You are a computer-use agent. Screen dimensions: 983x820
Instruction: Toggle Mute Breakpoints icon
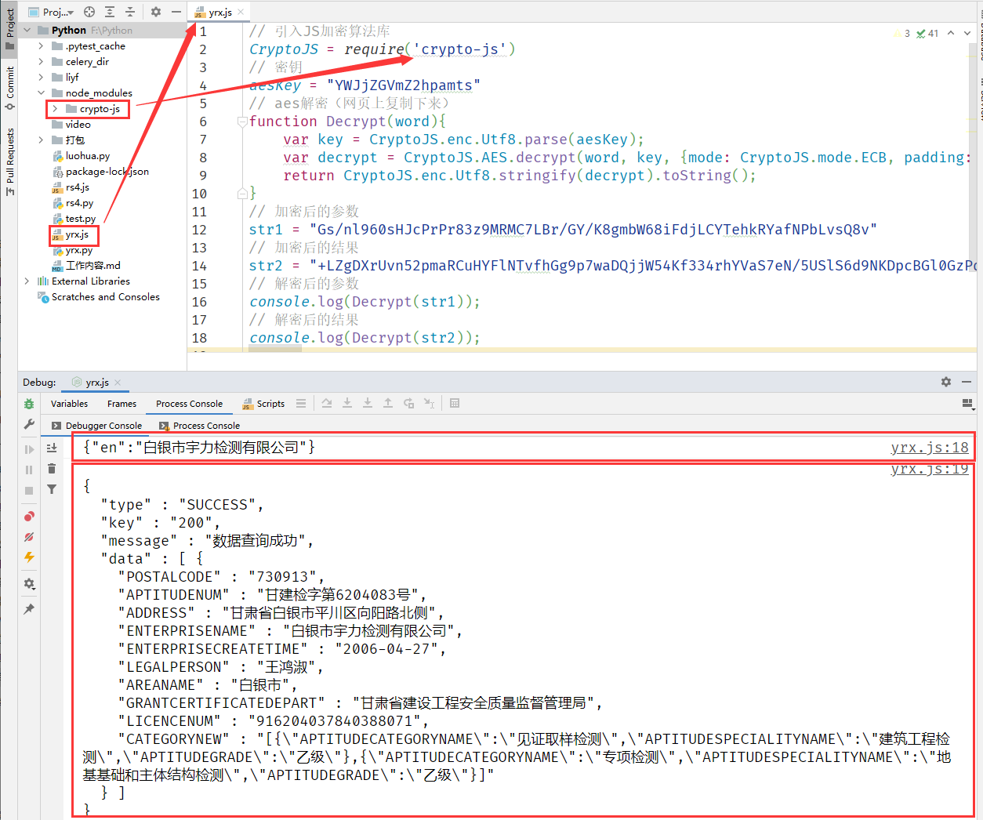[x=29, y=537]
